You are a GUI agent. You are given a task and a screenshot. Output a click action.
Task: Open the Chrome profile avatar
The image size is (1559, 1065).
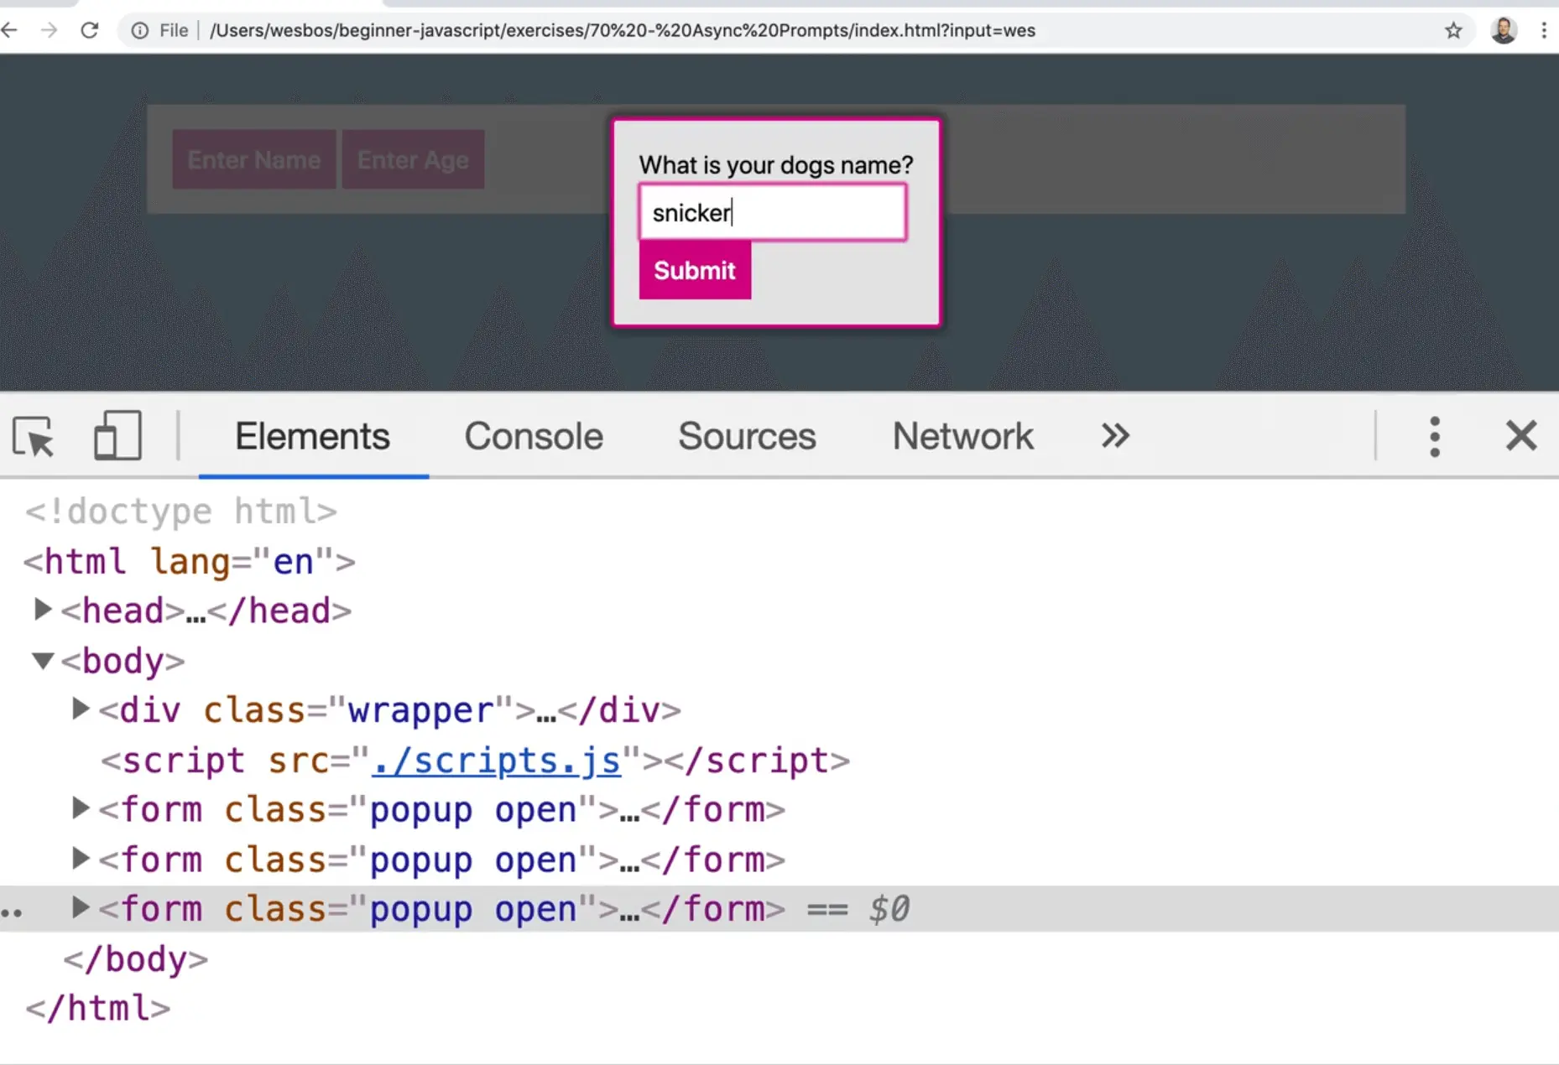pos(1503,31)
